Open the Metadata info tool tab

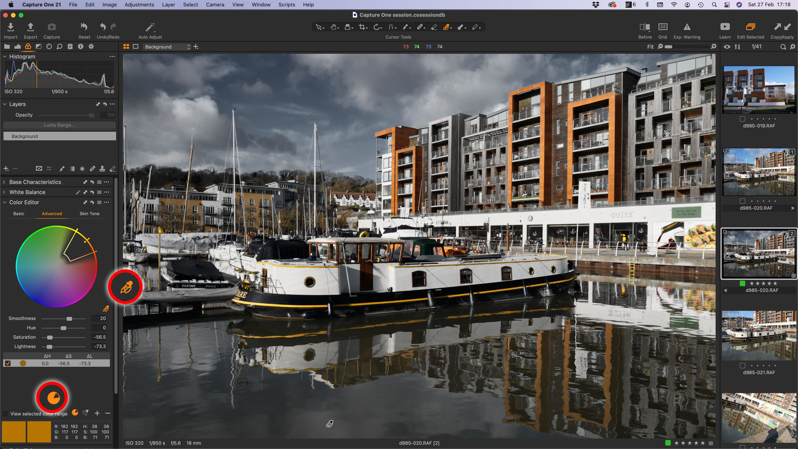(x=81, y=46)
